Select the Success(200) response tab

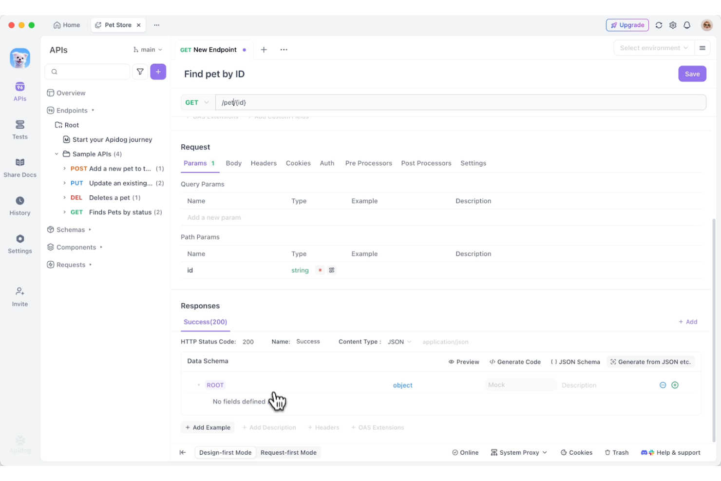[x=206, y=322]
